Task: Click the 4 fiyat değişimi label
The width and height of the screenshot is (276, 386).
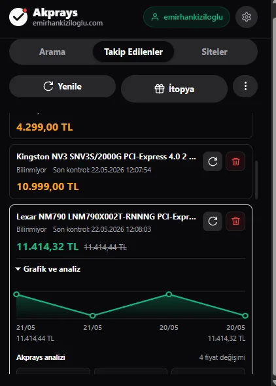Action: (x=222, y=357)
